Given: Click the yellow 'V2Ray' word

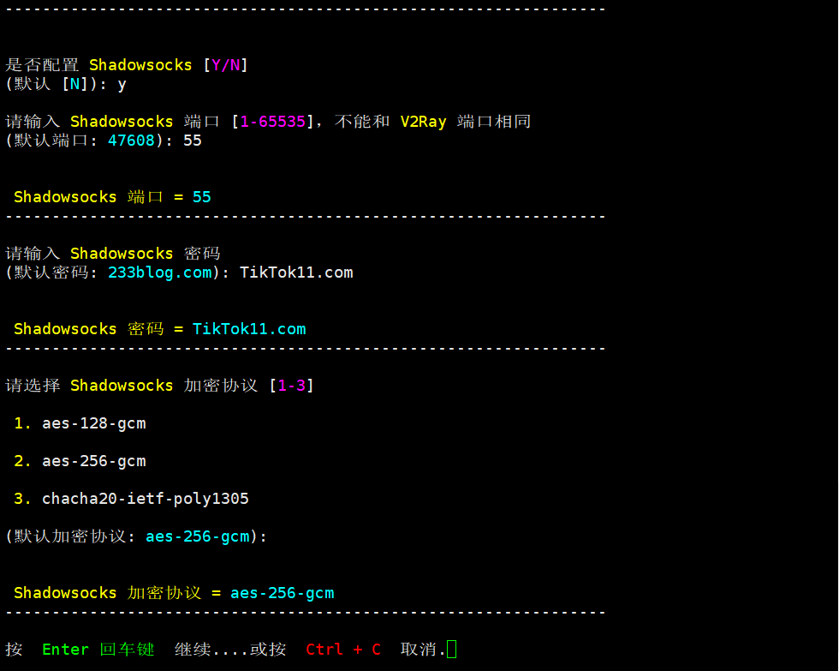Looking at the screenshot, I should (x=423, y=122).
